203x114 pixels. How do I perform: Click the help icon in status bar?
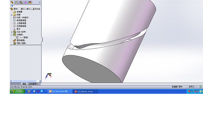(x=200, y=87)
